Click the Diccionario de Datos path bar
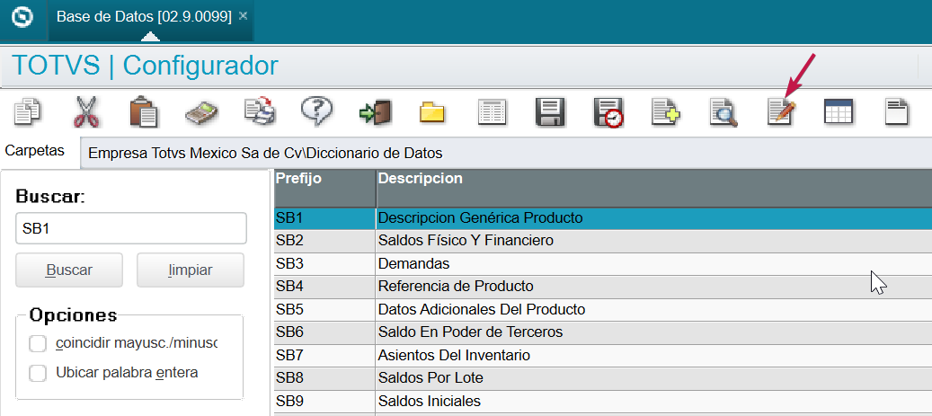Viewport: 932px width, 416px height. click(x=506, y=154)
